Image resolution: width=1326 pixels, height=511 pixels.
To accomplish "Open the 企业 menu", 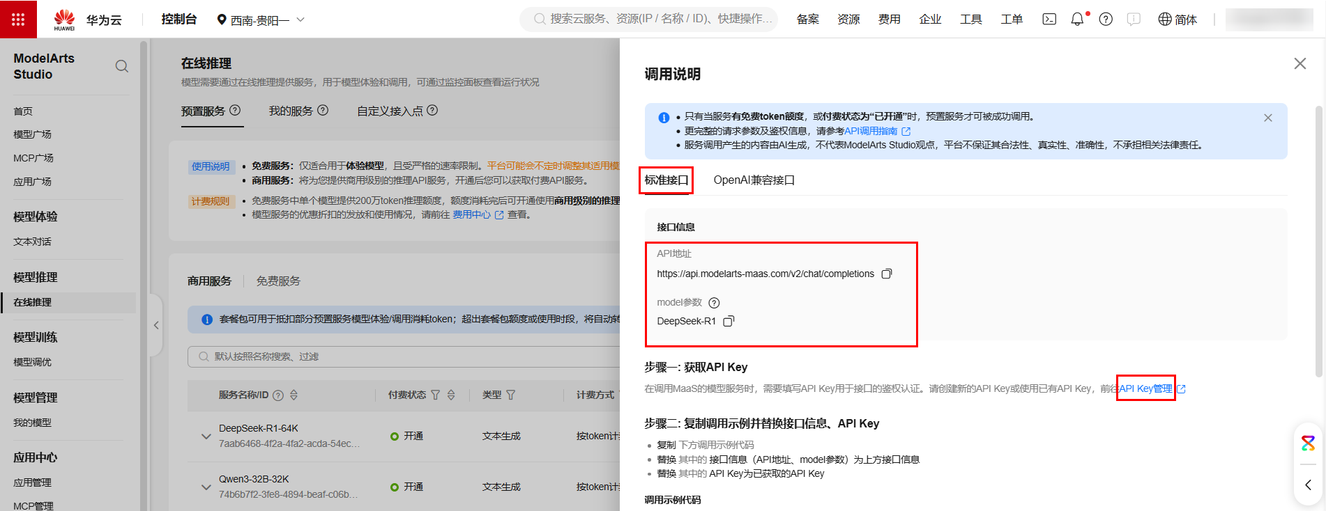I will pos(930,19).
